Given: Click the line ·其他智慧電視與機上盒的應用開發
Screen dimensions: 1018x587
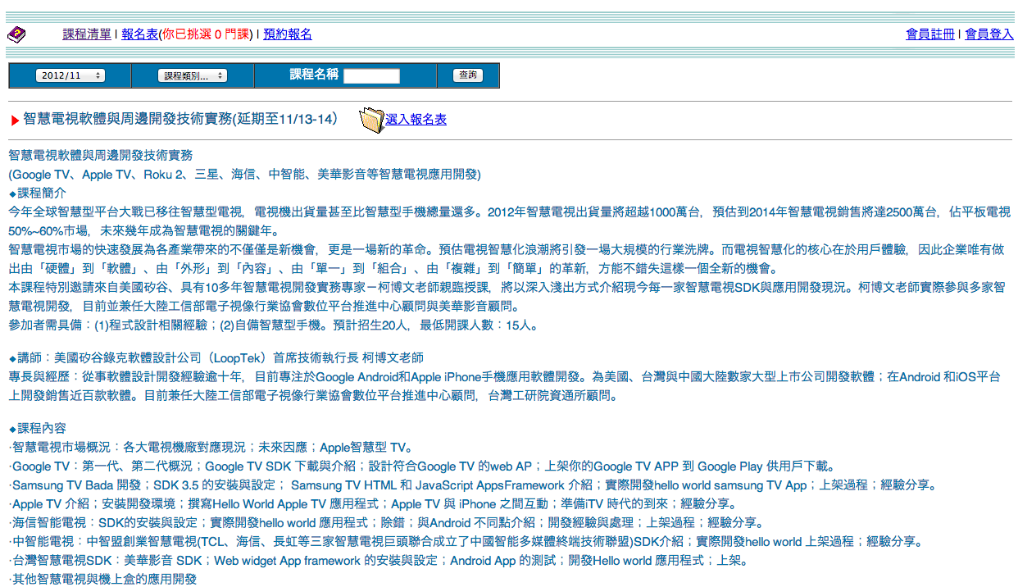Looking at the screenshot, I should pos(103,579).
